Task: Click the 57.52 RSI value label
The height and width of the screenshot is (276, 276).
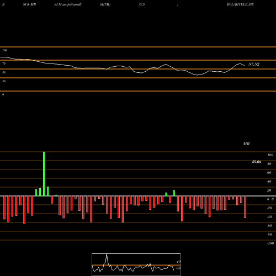Action: (x=254, y=64)
